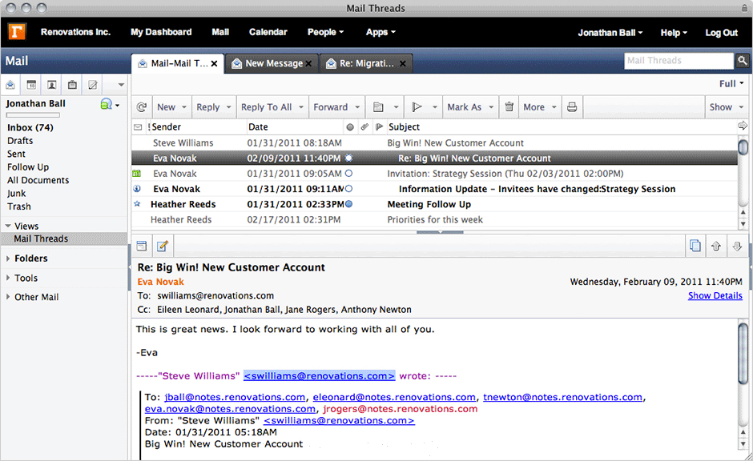Click the trash can delete icon
Viewport: 753px width, 461px height.
point(509,107)
